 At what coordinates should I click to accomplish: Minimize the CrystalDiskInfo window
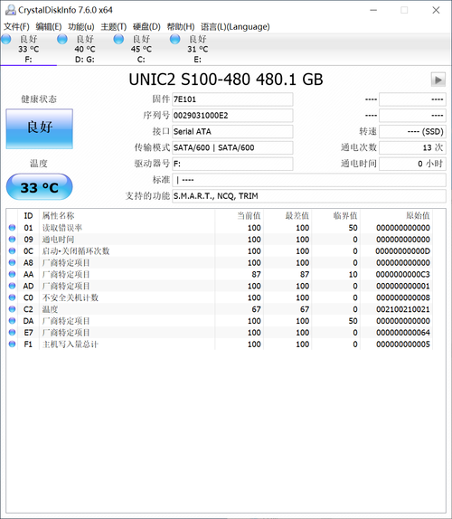pyautogui.click(x=373, y=10)
